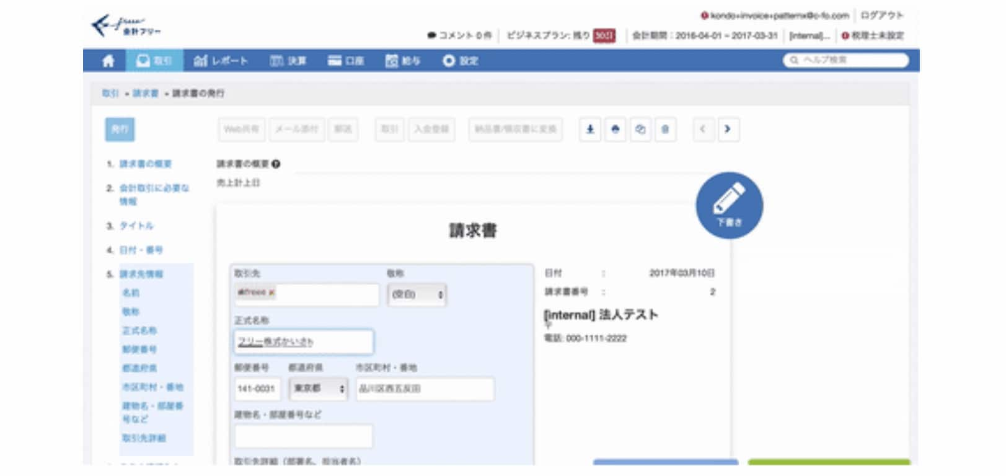Click the empty 建物名・部屋番号など field
1006x476 pixels.
[x=304, y=436]
